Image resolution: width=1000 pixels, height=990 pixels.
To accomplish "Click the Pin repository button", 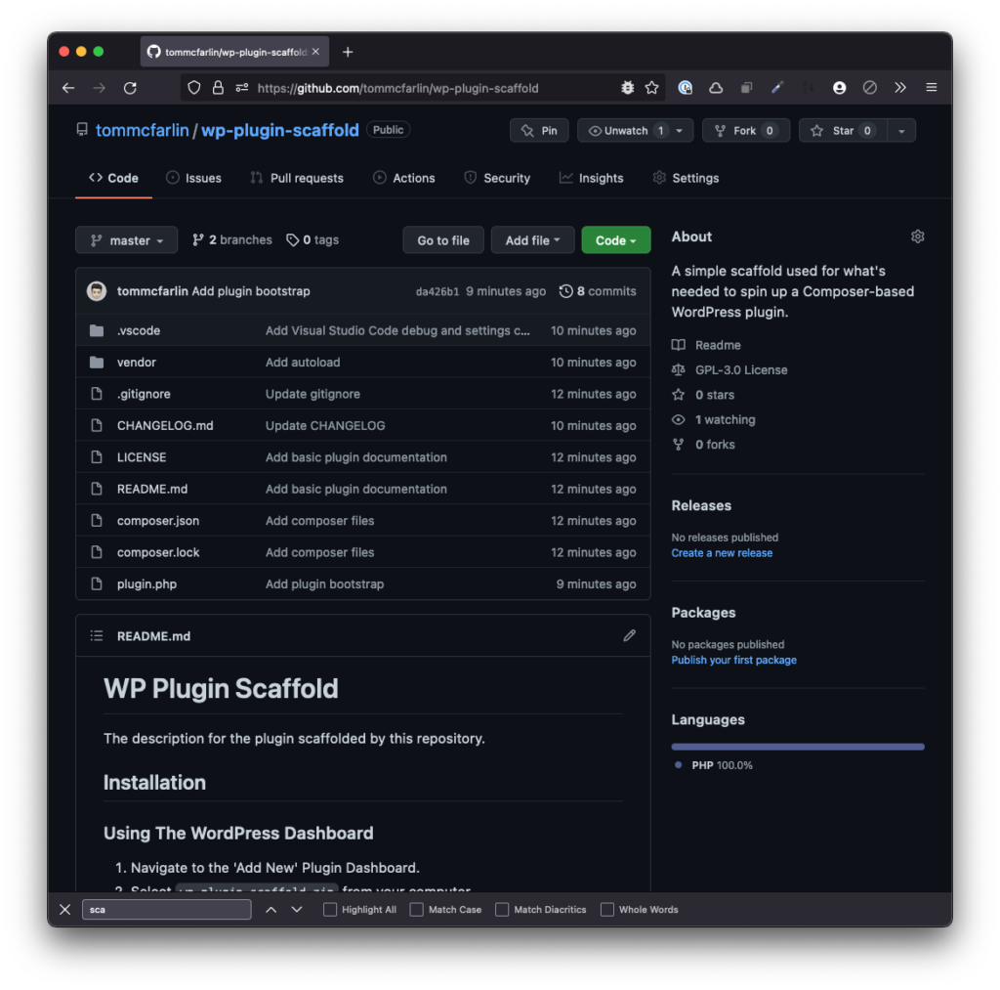I will tap(539, 131).
